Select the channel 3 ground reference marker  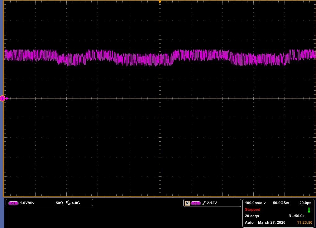click(2, 98)
